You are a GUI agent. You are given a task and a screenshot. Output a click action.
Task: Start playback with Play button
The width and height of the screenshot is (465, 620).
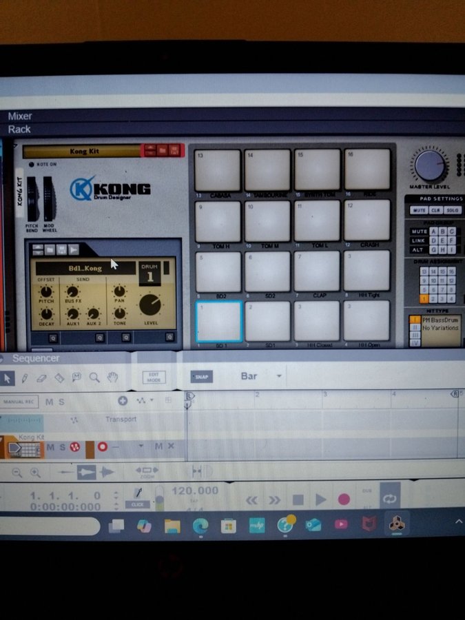tap(320, 500)
